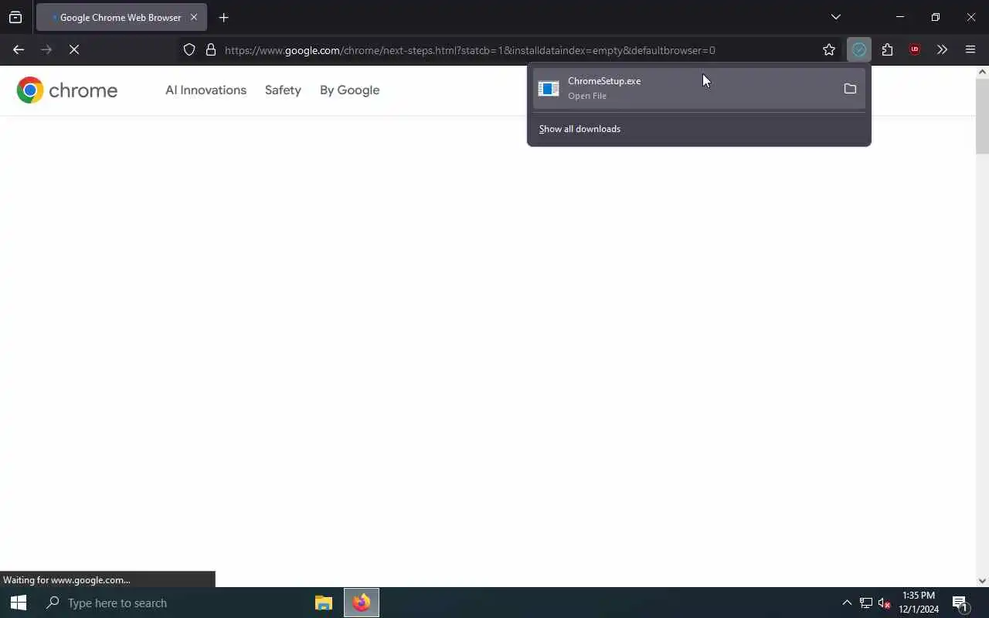
Task: Open the Windows Start menu
Action: tap(19, 603)
